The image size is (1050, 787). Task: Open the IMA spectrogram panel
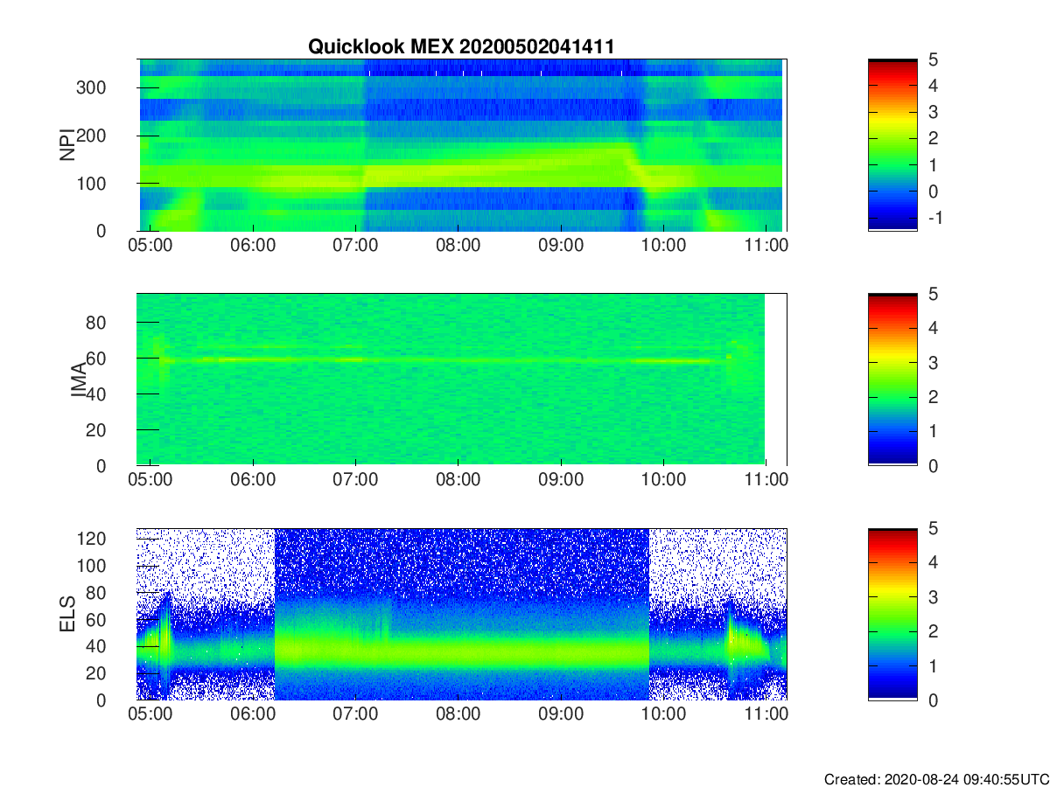click(x=462, y=380)
